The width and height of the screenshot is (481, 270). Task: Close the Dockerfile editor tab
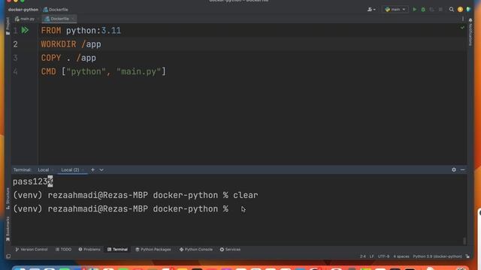73,19
